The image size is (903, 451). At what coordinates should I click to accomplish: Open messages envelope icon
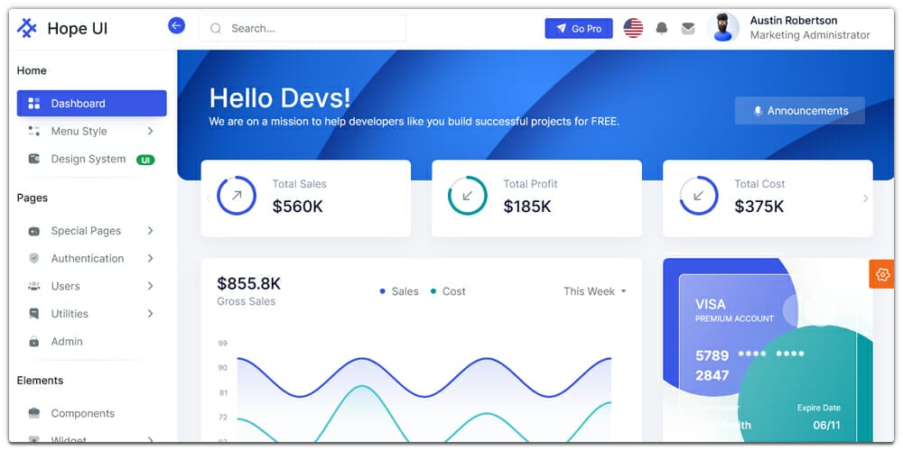687,28
